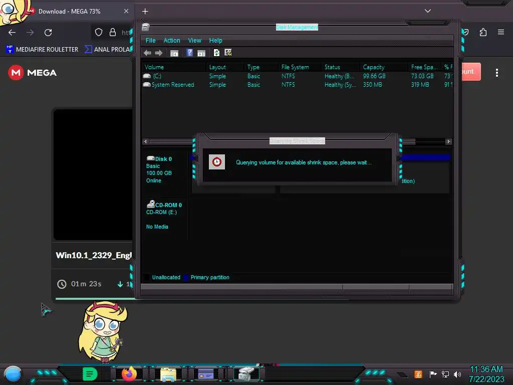Open the View menu
The width and height of the screenshot is (513, 385).
195,41
